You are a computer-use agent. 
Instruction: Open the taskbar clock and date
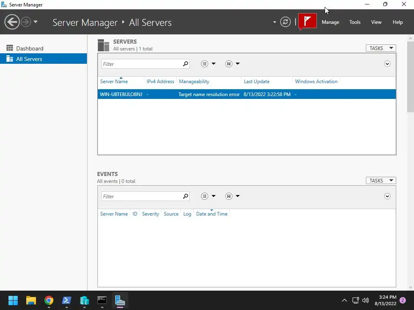pos(385,300)
